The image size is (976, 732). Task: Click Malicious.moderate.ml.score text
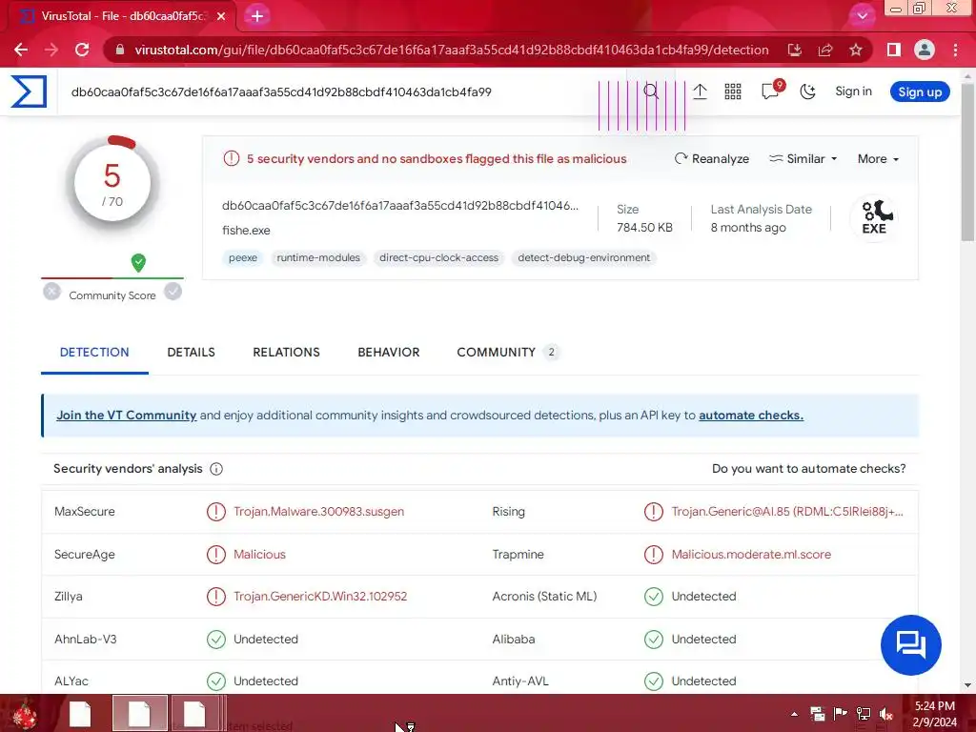tap(751, 554)
